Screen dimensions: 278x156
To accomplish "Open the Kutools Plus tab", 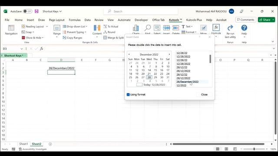I will 194,20.
